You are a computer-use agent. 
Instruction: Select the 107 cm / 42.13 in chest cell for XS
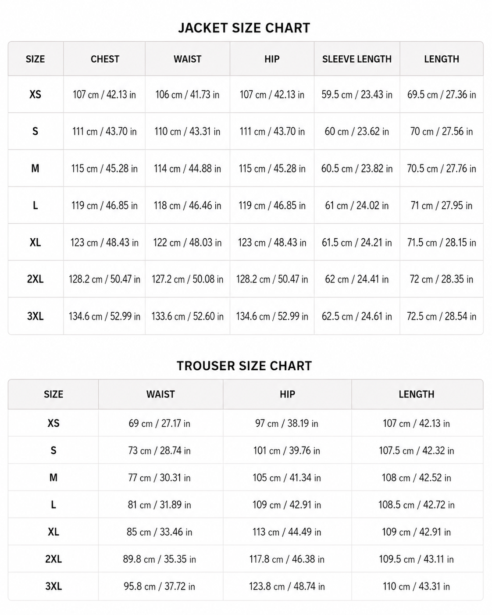click(104, 94)
